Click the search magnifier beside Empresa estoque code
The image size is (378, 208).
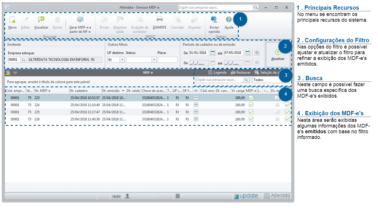(23, 60)
